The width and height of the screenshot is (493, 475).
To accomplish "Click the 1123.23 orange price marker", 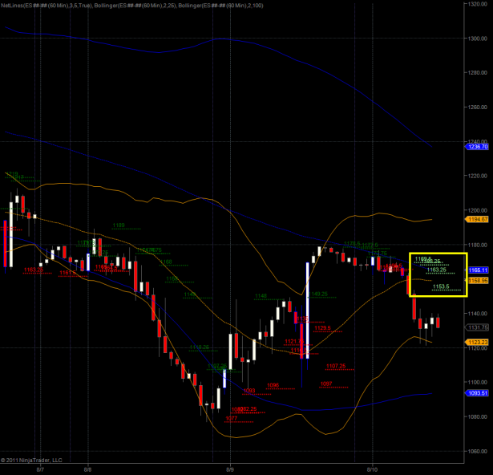I will pyautogui.click(x=478, y=342).
